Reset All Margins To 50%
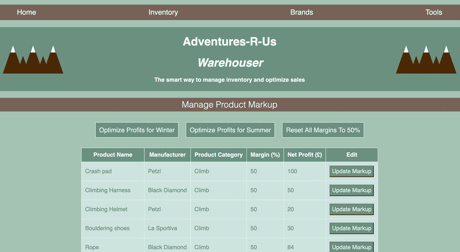Image resolution: width=460 pixels, height=252 pixels. point(323,130)
